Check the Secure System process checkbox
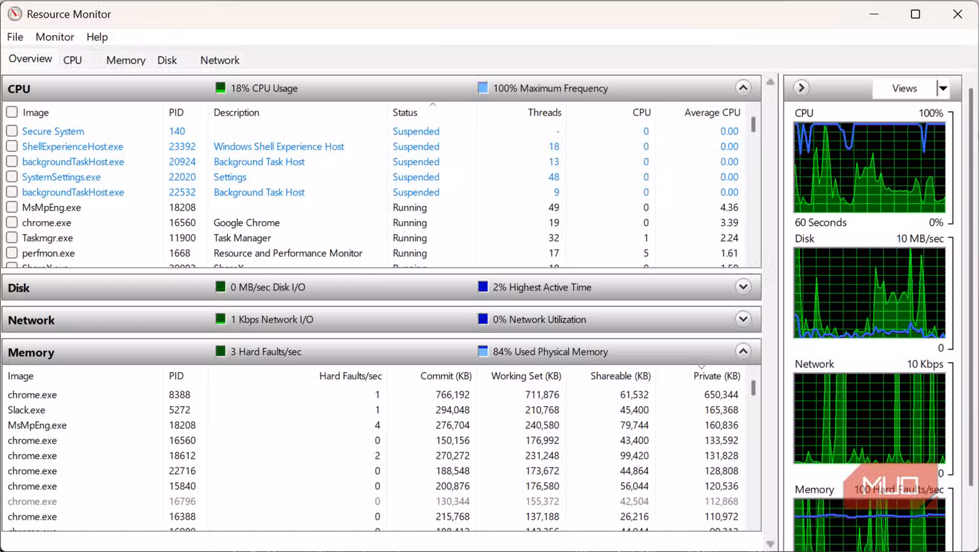Screen dimensions: 979x552 [12, 131]
